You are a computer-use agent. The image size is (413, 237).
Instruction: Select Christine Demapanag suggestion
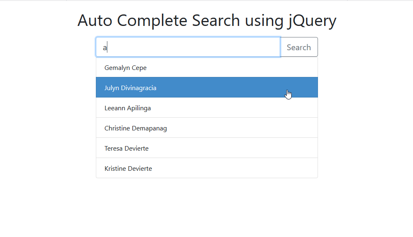click(207, 128)
